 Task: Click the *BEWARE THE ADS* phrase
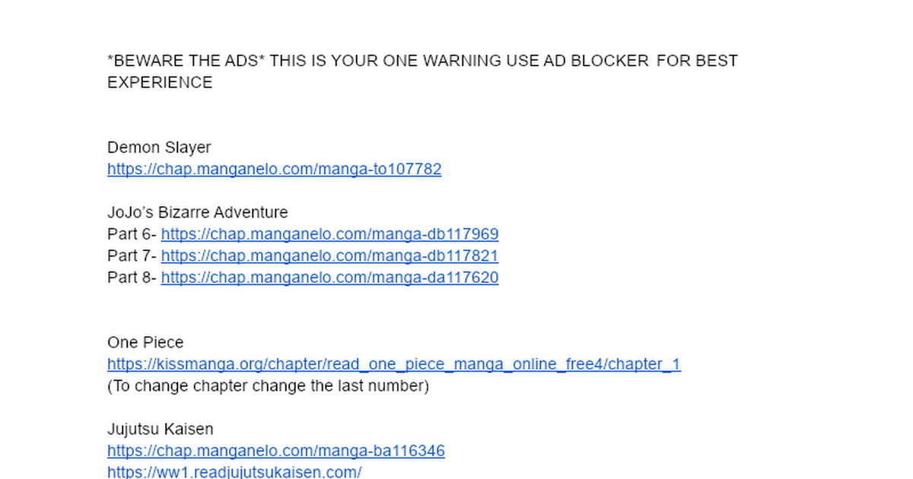[186, 61]
